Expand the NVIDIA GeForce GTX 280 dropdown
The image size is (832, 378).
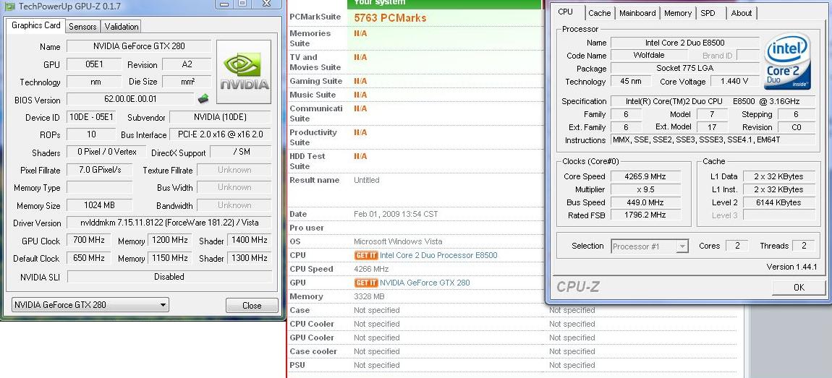point(90,305)
